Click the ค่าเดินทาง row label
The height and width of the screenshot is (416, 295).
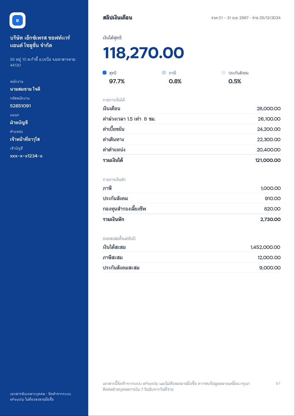click(x=113, y=140)
